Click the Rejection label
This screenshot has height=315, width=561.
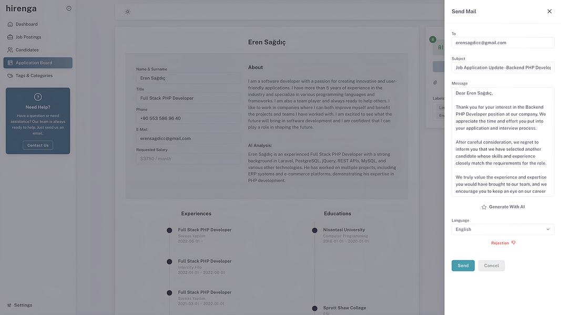(x=500, y=243)
